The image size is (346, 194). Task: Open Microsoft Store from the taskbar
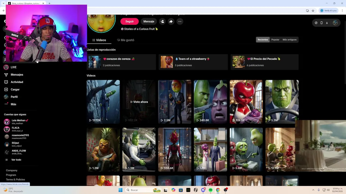click(x=181, y=190)
